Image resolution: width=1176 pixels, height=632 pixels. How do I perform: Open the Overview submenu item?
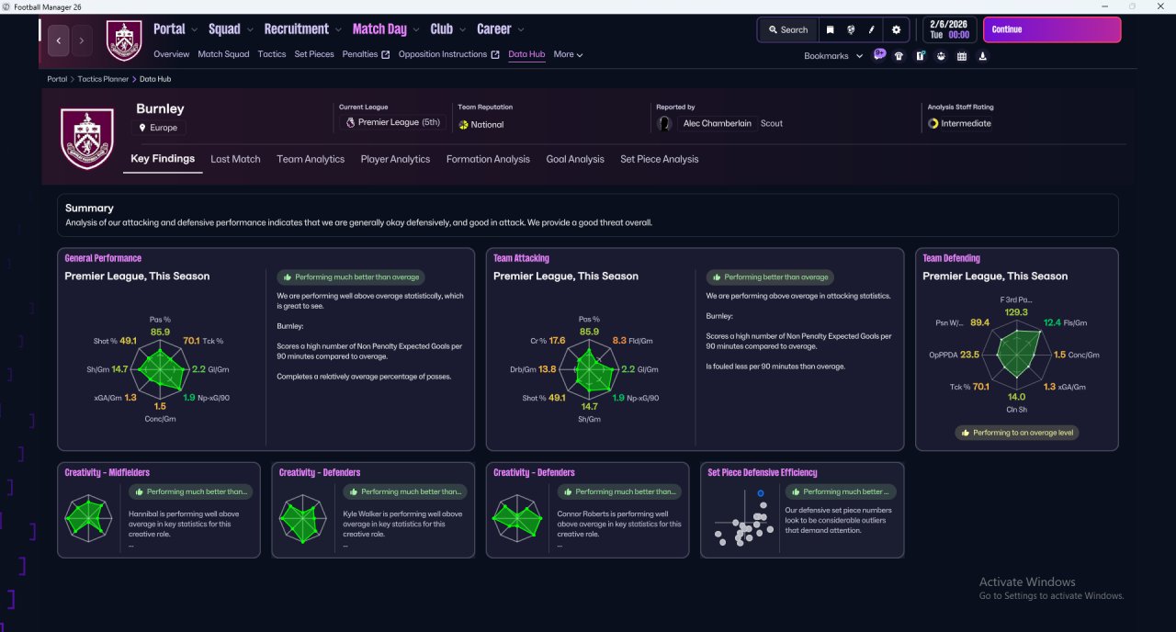coord(172,54)
